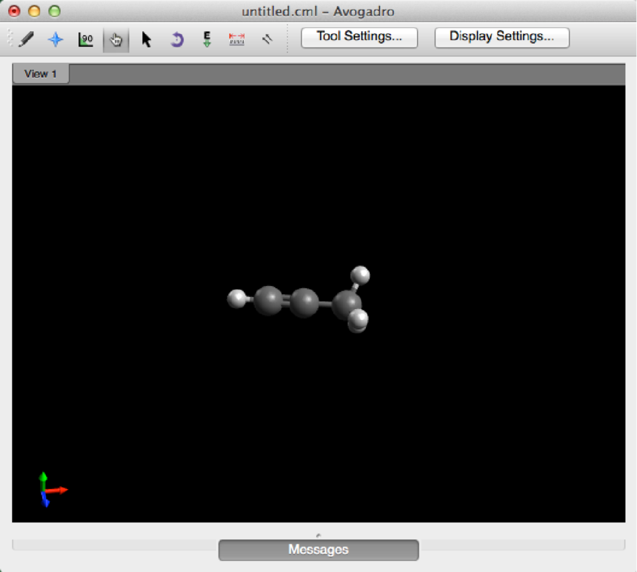The image size is (637, 572).
Task: Open Display Settings panel
Action: point(501,37)
